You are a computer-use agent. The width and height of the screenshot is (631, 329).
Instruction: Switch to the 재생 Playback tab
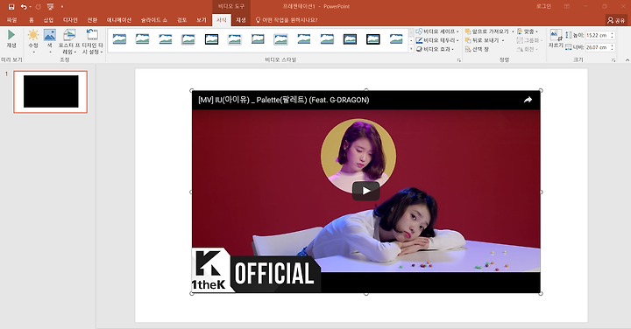click(x=241, y=19)
